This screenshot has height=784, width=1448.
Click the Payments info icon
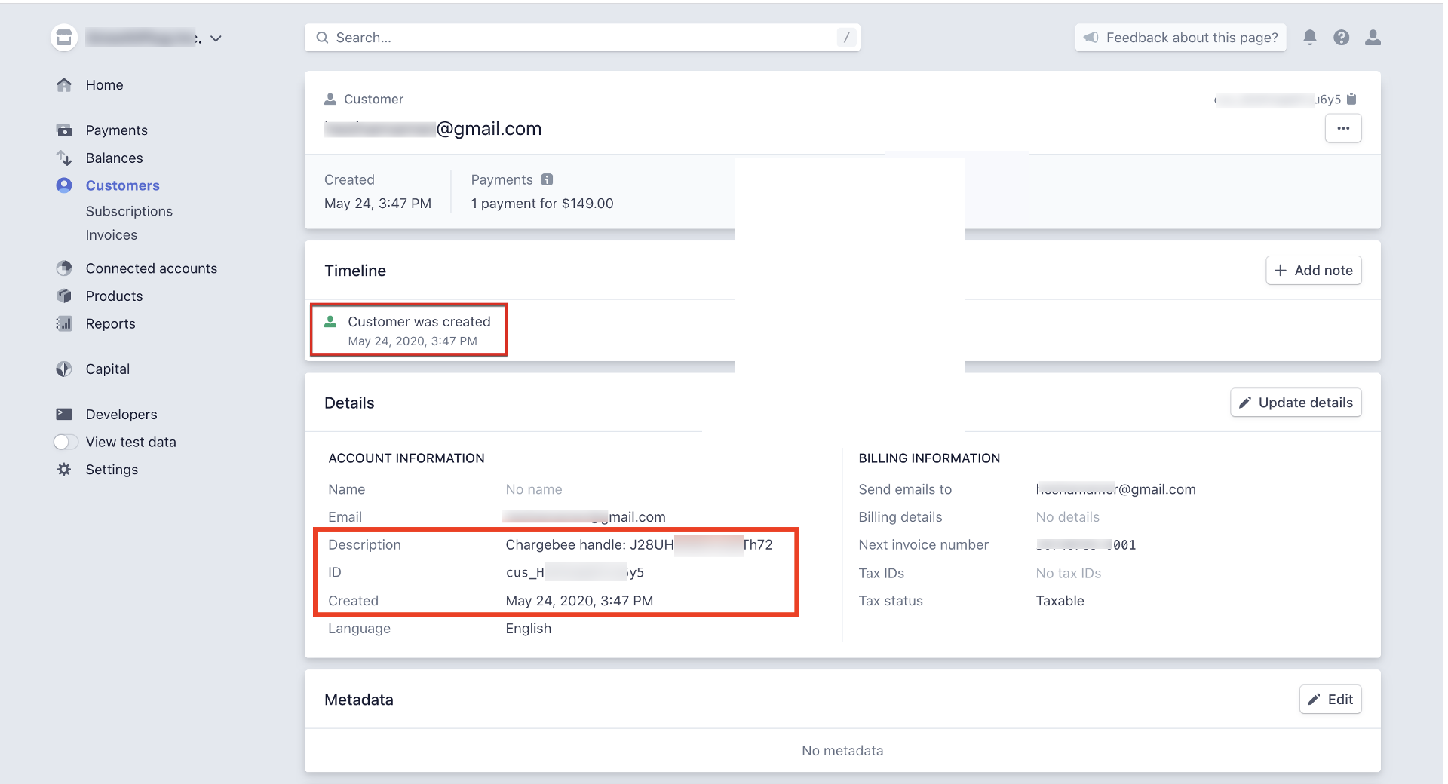[548, 179]
